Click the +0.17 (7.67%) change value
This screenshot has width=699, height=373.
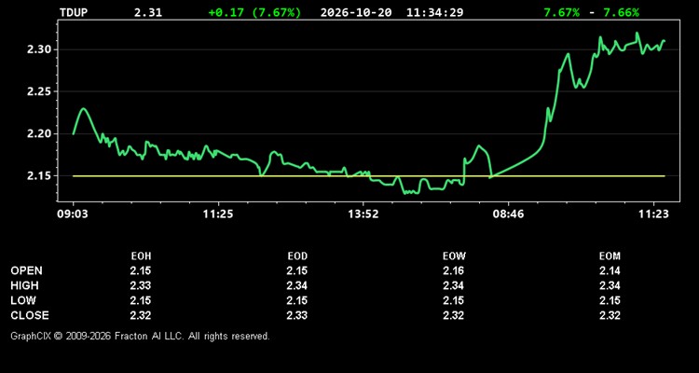[x=254, y=12]
